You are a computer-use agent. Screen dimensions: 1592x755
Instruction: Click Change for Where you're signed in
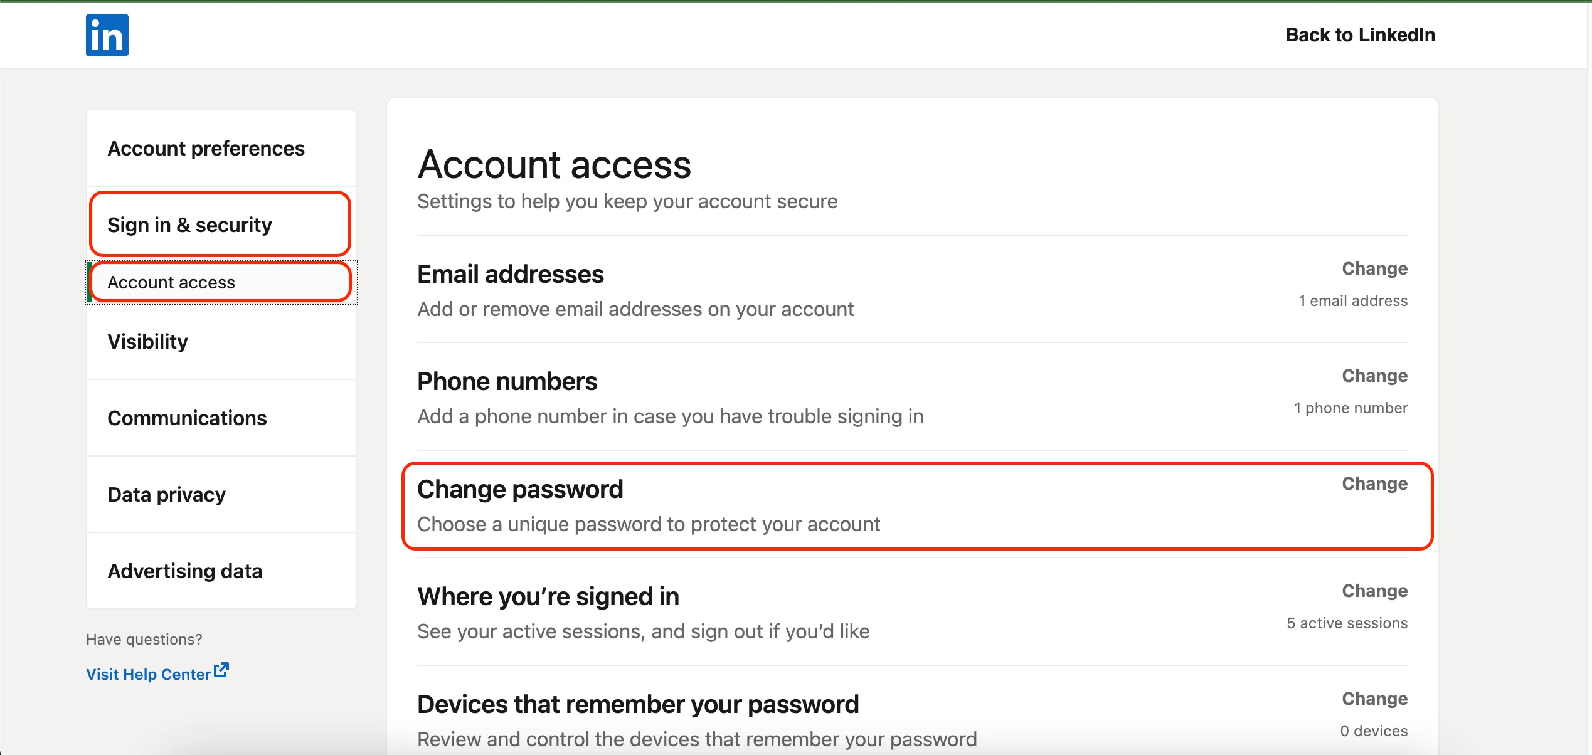pos(1374,591)
